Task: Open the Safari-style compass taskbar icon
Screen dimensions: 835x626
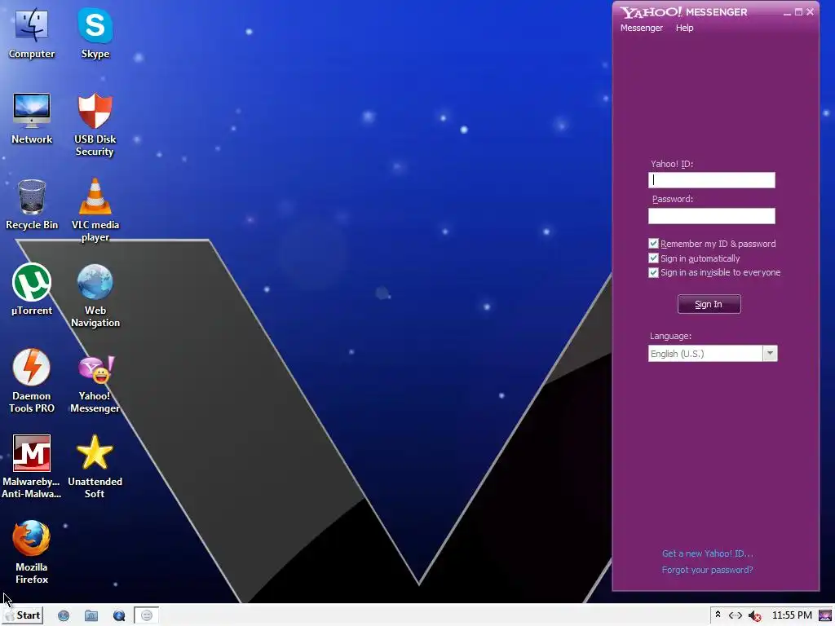Action: click(x=64, y=616)
